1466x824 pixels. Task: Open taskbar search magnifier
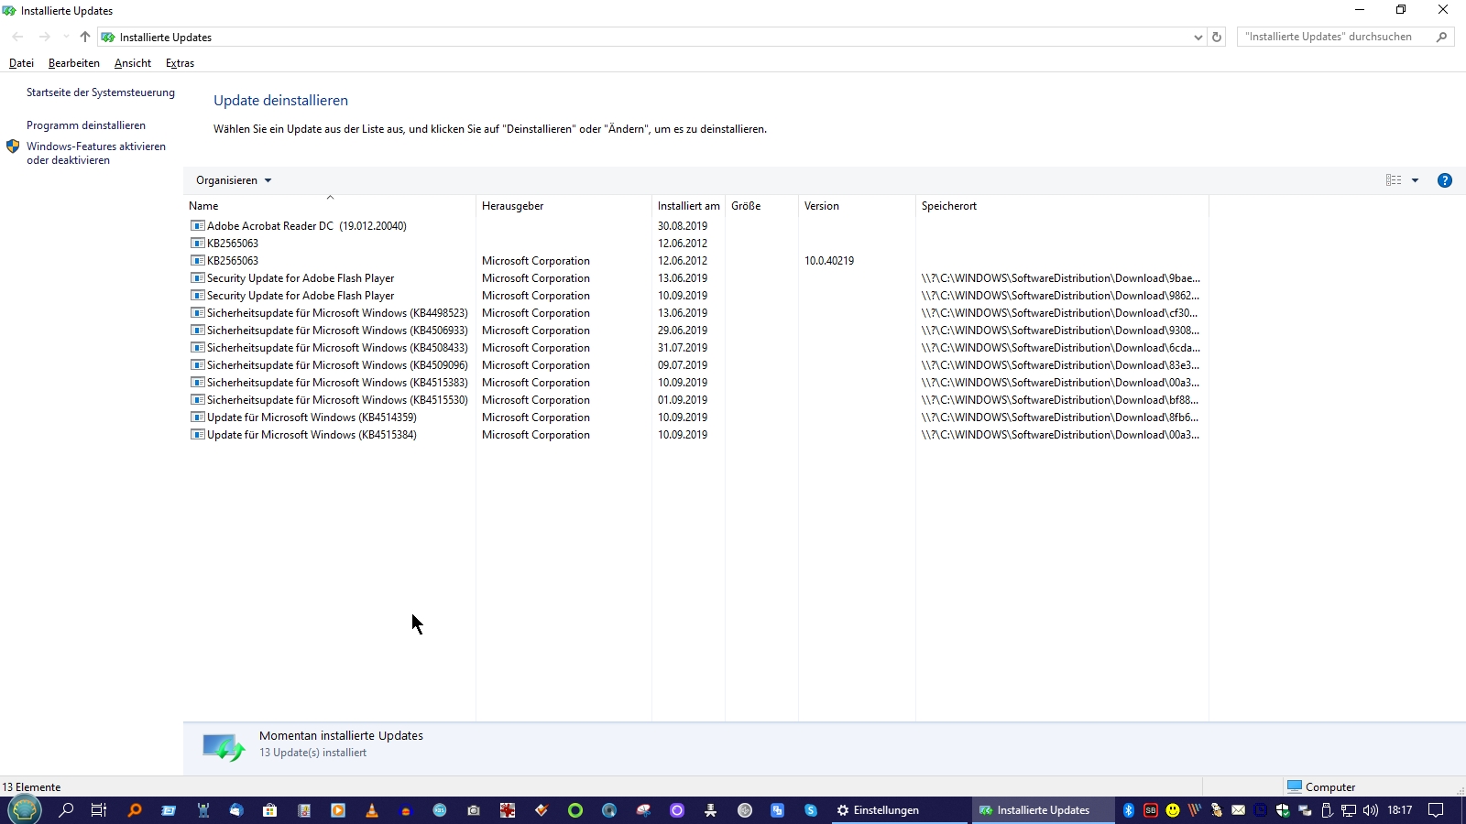point(66,810)
